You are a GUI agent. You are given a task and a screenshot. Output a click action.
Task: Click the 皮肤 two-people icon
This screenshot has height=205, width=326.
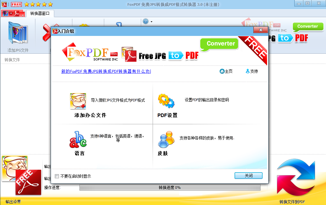[166, 139]
